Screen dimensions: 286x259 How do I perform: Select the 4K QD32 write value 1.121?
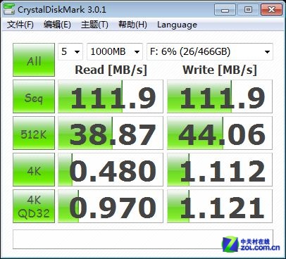[220, 206]
